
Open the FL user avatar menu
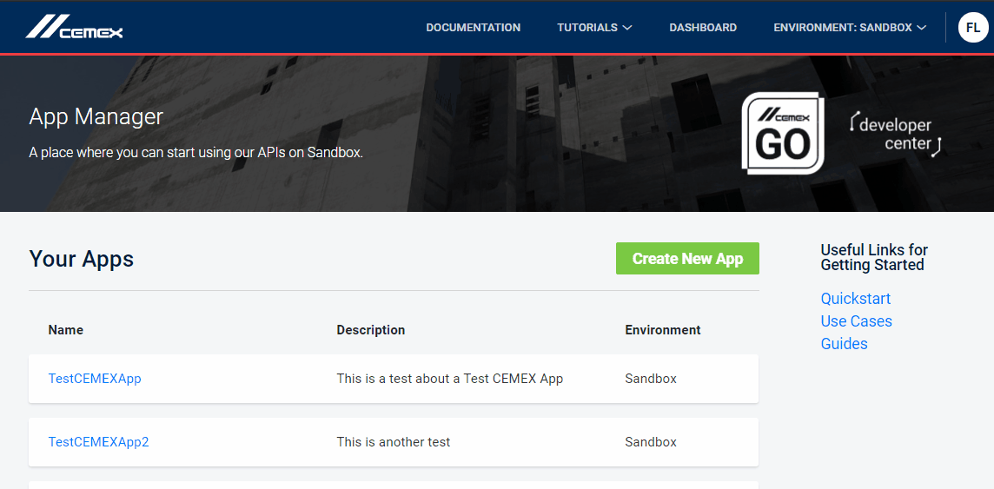tap(973, 27)
